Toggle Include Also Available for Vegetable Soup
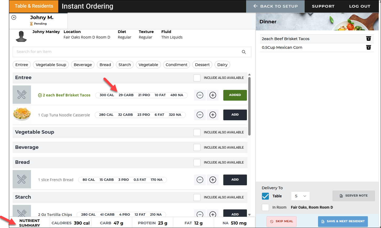381x228 pixels. 197,132
